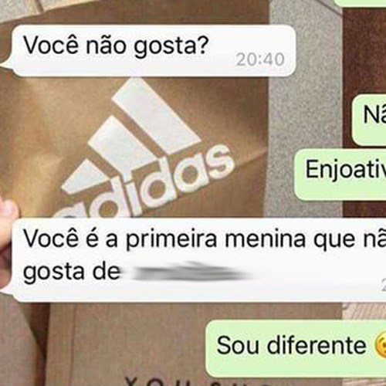
Task: Select the "Você não gosta?" message bubble
Action: (x=154, y=51)
